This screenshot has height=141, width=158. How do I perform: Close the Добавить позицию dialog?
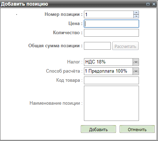coord(154,4)
